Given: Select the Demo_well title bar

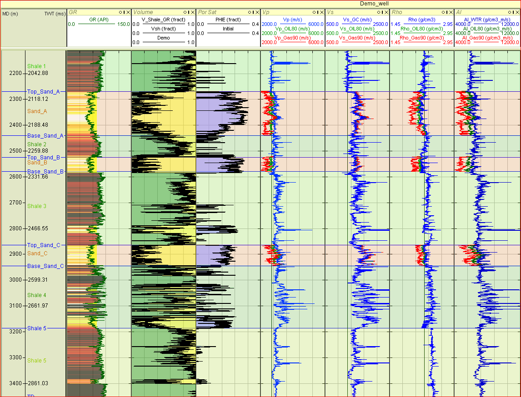Looking at the screenshot, I should tap(260, 4).
